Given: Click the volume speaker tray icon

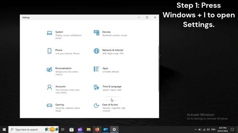Looking at the screenshot, I should pyautogui.click(x=208, y=130).
